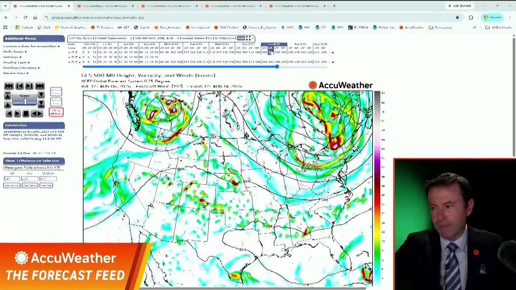Click the Clear All Data button
516x290 pixels.
pyautogui.click(x=56, y=112)
